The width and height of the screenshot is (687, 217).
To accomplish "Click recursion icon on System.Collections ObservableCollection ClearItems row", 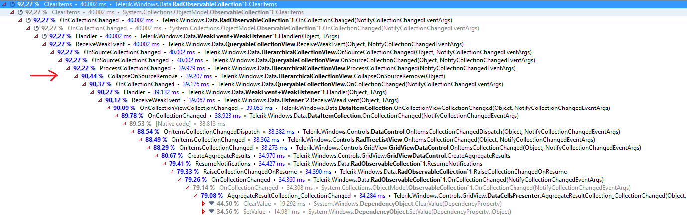I will (x=19, y=12).
